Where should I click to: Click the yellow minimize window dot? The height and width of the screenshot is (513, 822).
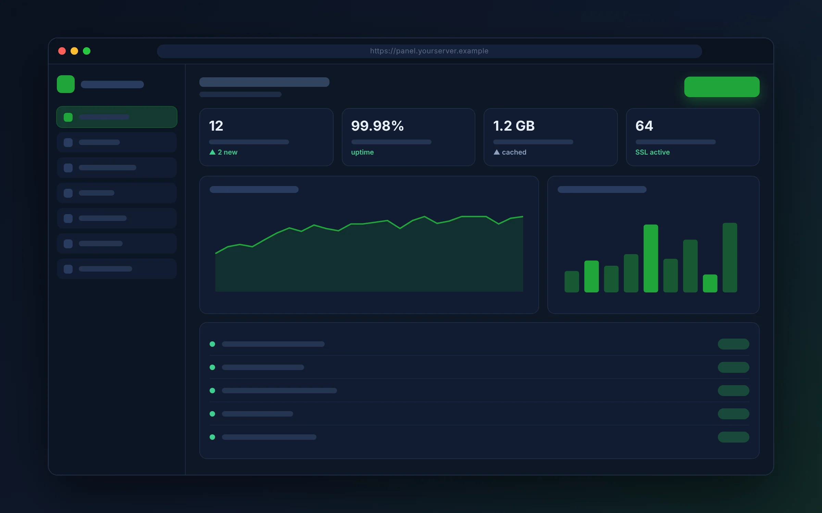click(74, 51)
